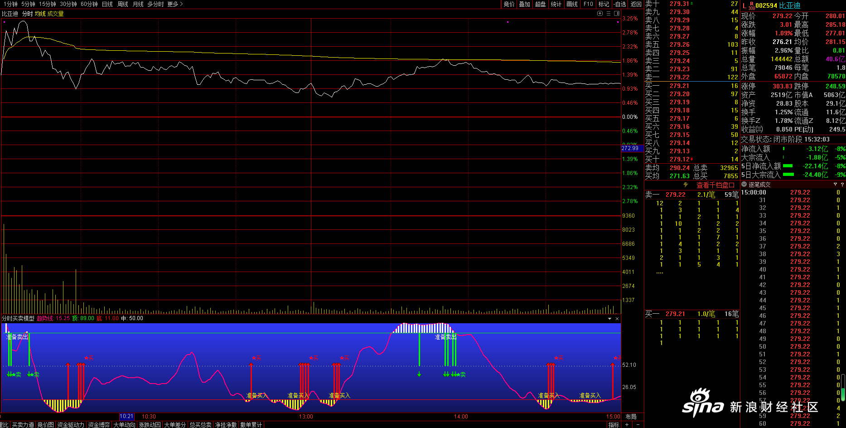Select the 分时 label above chart
The height and width of the screenshot is (428, 846).
tap(28, 14)
